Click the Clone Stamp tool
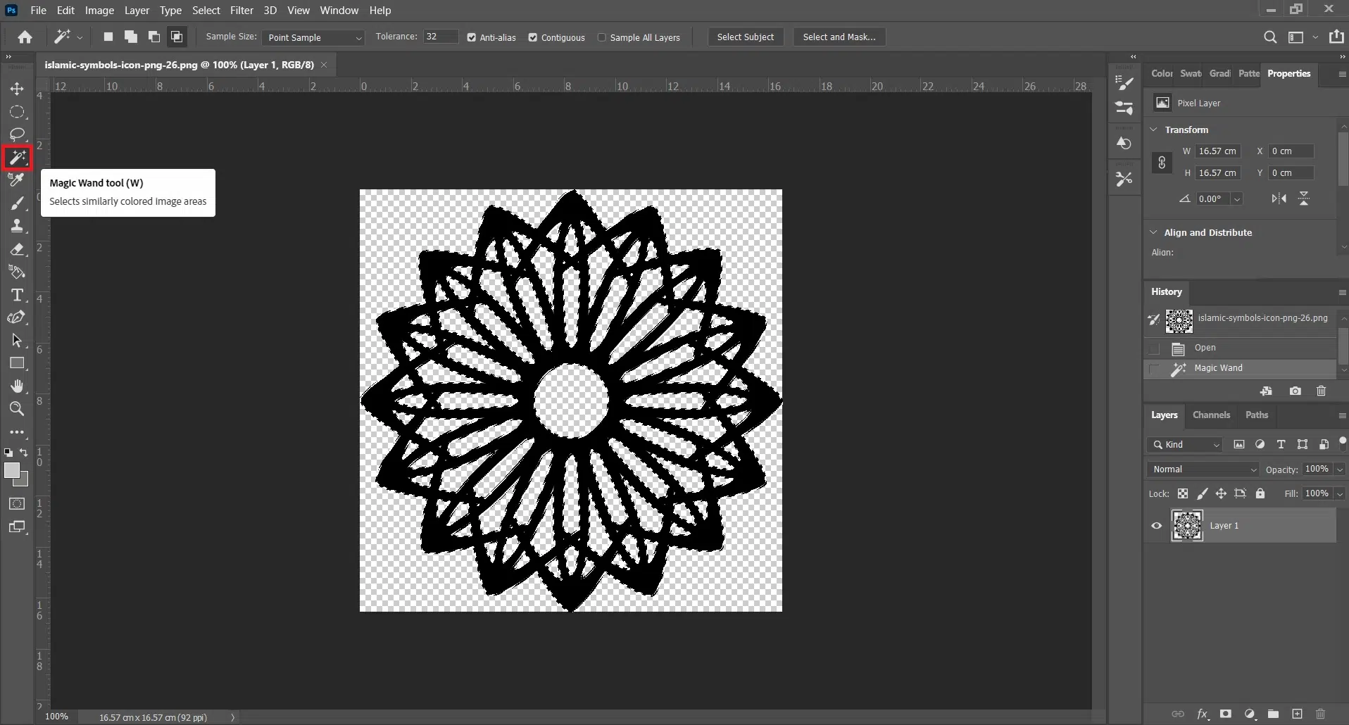This screenshot has height=725, width=1349. [x=17, y=226]
